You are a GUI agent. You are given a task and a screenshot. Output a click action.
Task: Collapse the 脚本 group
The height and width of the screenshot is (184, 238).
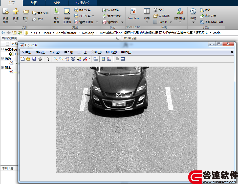[3, 68]
